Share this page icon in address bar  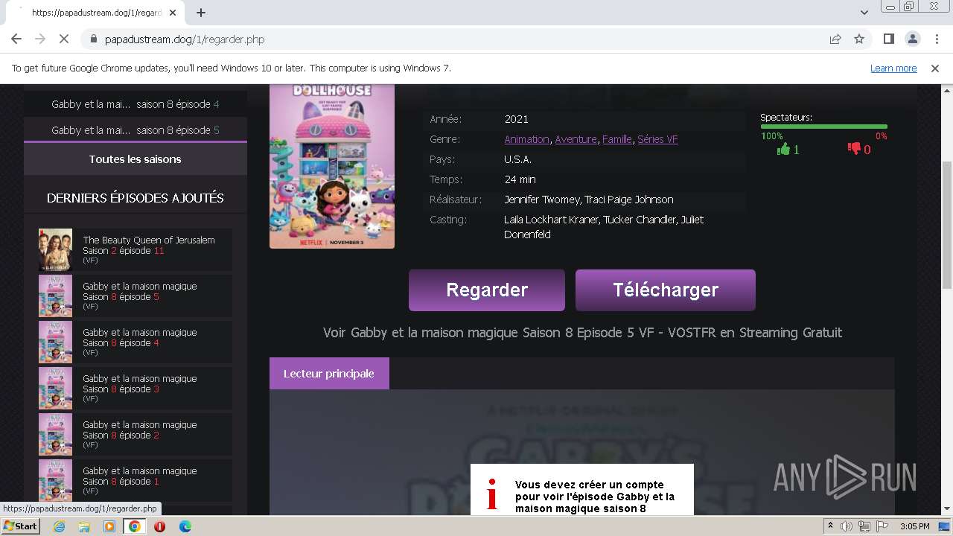pos(835,39)
